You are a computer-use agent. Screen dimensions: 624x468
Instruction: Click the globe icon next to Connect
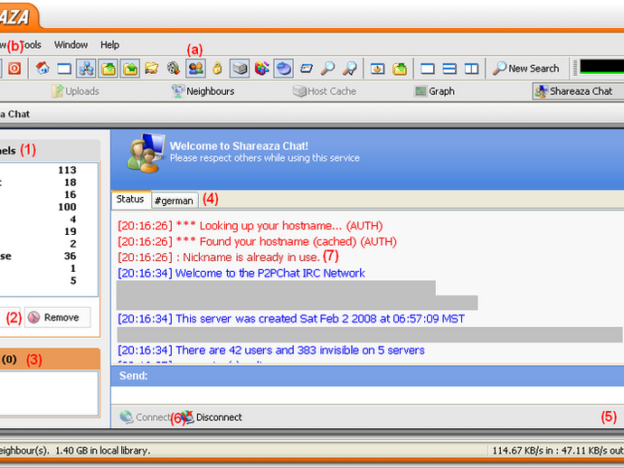tap(127, 417)
